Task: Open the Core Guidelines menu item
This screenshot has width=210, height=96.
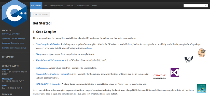Action: [x=57, y=6]
